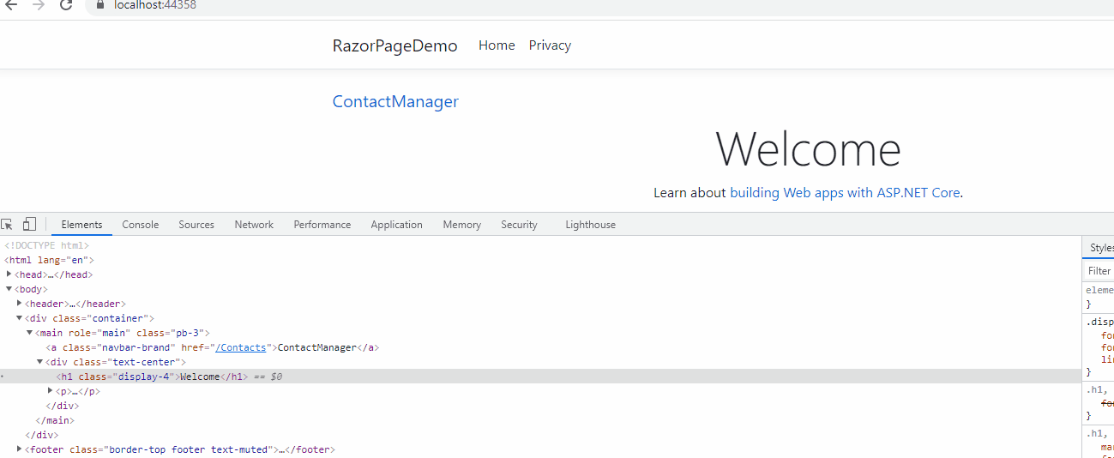Image resolution: width=1114 pixels, height=458 pixels.
Task: Open the Lighthouse tab
Action: (590, 225)
